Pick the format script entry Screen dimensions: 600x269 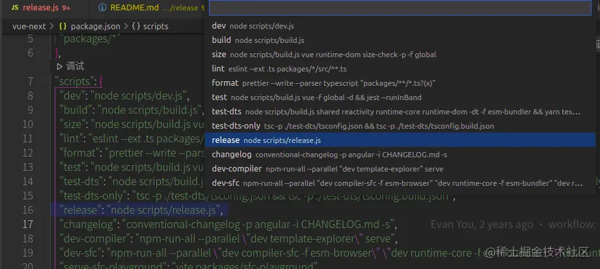(x=400, y=83)
